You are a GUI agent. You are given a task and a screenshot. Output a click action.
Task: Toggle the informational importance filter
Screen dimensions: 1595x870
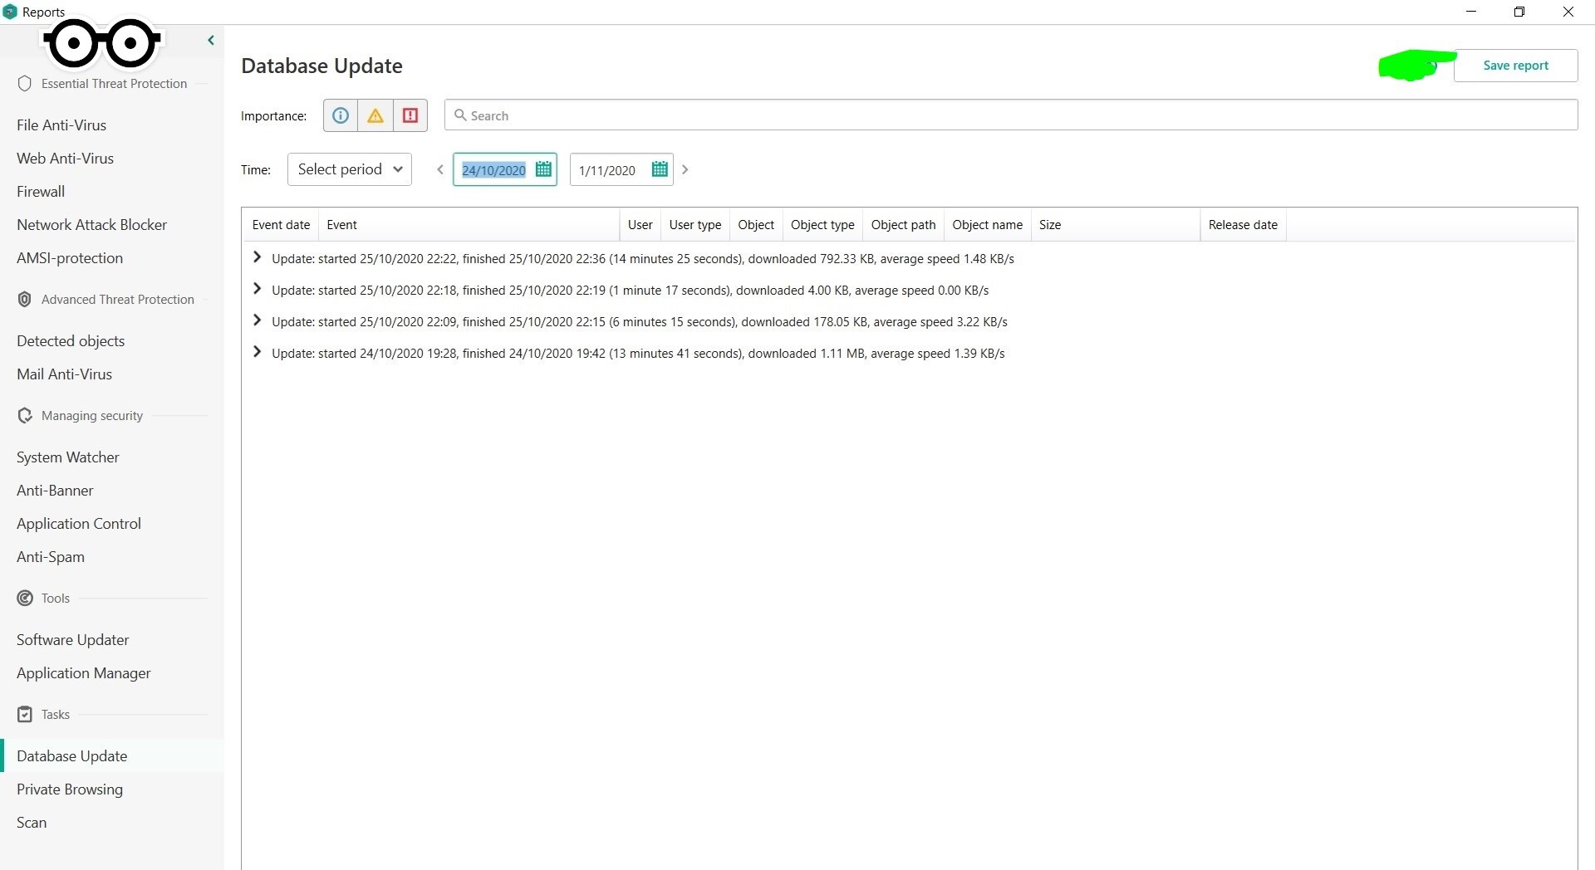pyautogui.click(x=341, y=115)
